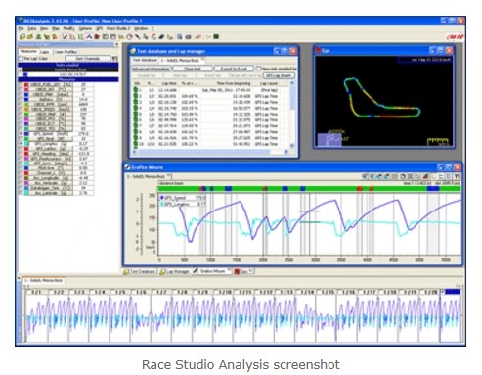
Task: Click the scroll-down arrow of the lap list
Action: [292, 146]
